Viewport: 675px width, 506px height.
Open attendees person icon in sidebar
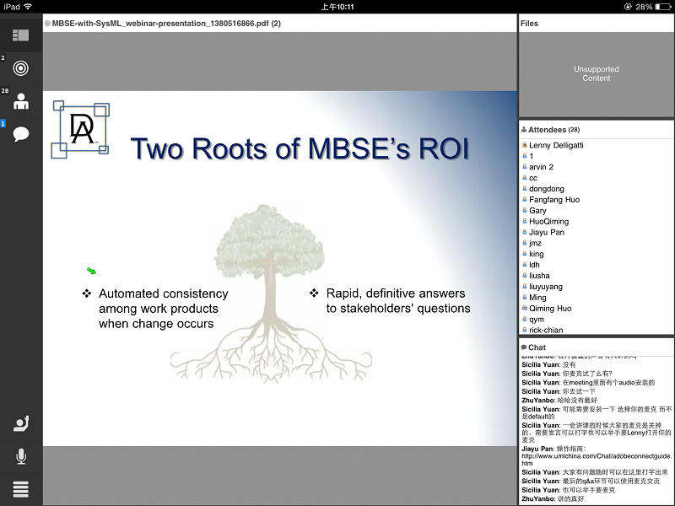point(20,101)
